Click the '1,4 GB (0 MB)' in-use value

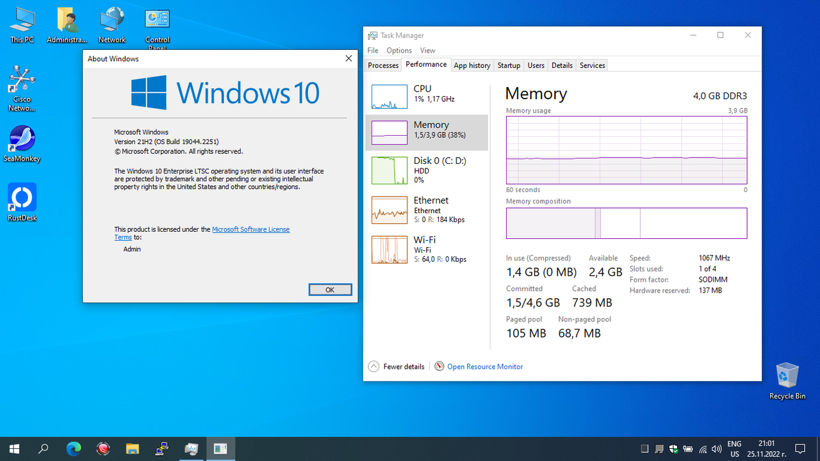click(541, 272)
